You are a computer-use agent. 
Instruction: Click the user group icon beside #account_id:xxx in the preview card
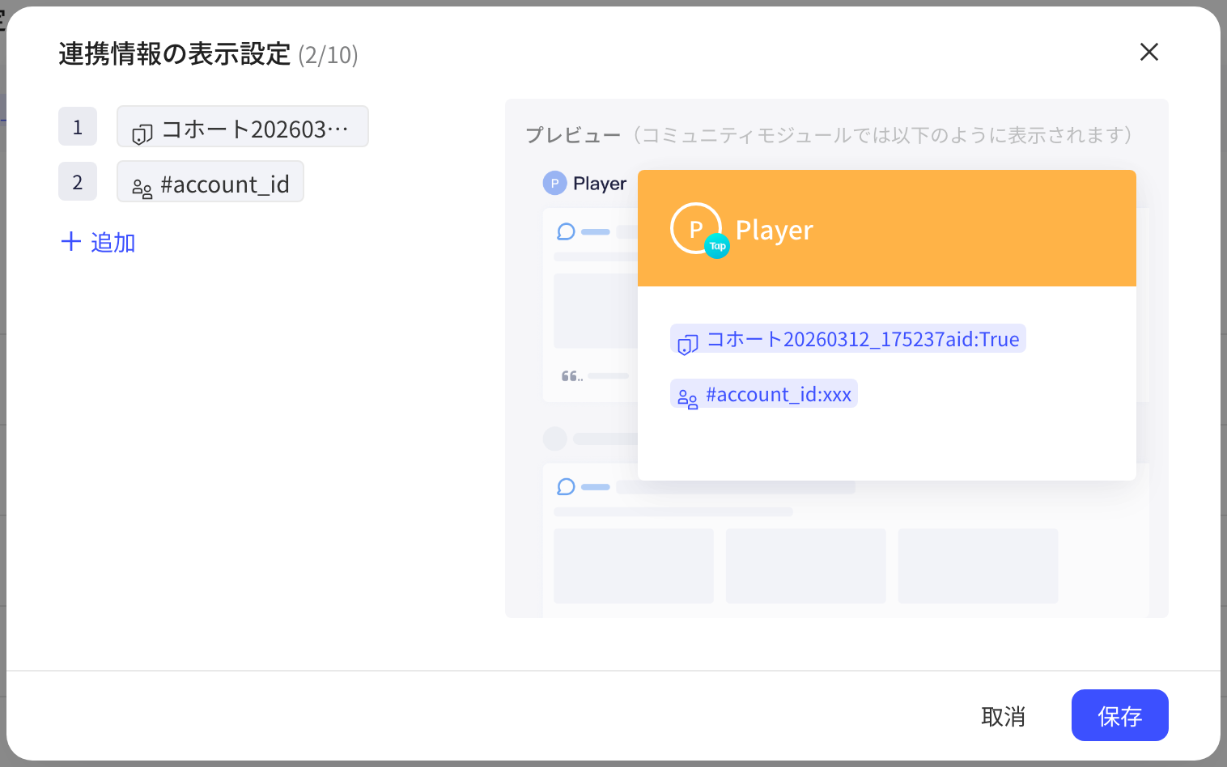pos(688,399)
